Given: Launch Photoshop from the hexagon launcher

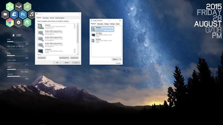Looking at the screenshot, I should click(23, 14).
